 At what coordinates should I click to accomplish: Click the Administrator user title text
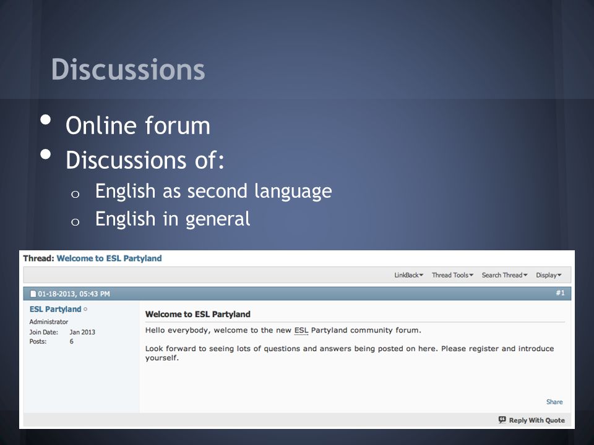coord(49,321)
